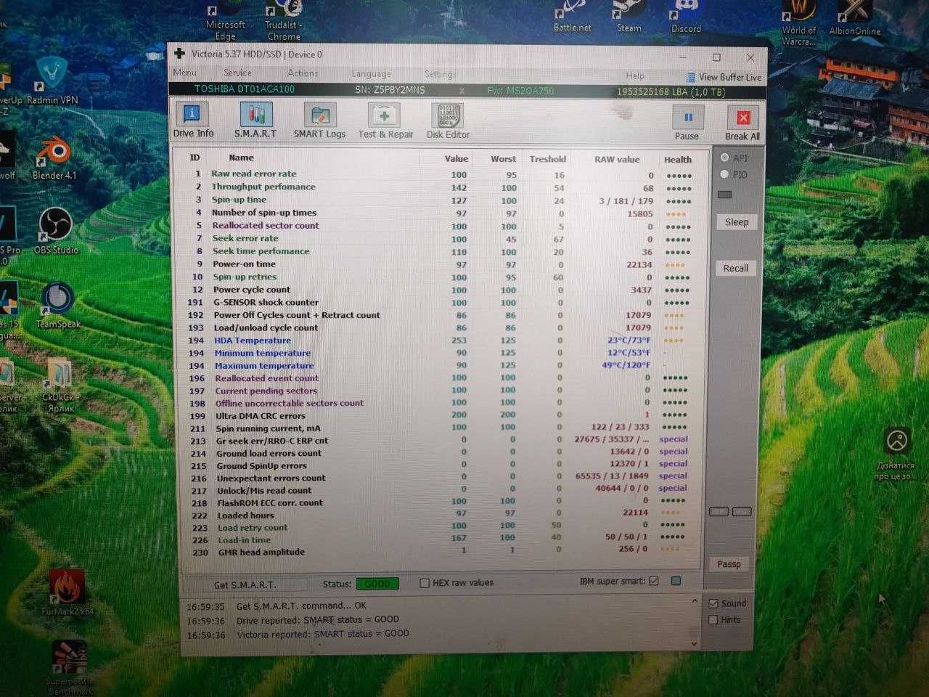Select Raw read error rate row

click(x=440, y=174)
